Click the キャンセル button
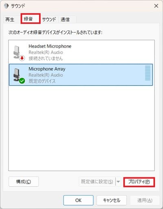Viewport: 163px width, 209px height. (x=112, y=200)
